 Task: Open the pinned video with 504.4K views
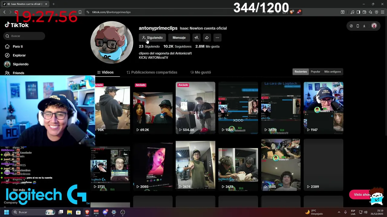point(196,108)
